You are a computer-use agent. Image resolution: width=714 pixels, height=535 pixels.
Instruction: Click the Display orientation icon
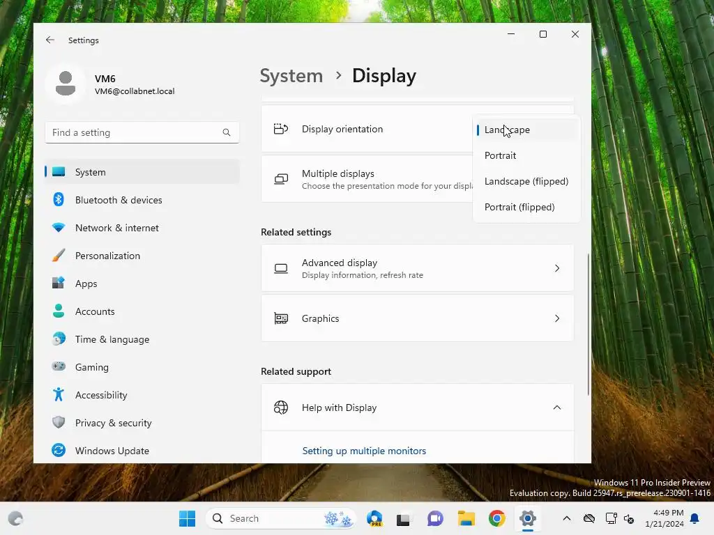(x=281, y=129)
